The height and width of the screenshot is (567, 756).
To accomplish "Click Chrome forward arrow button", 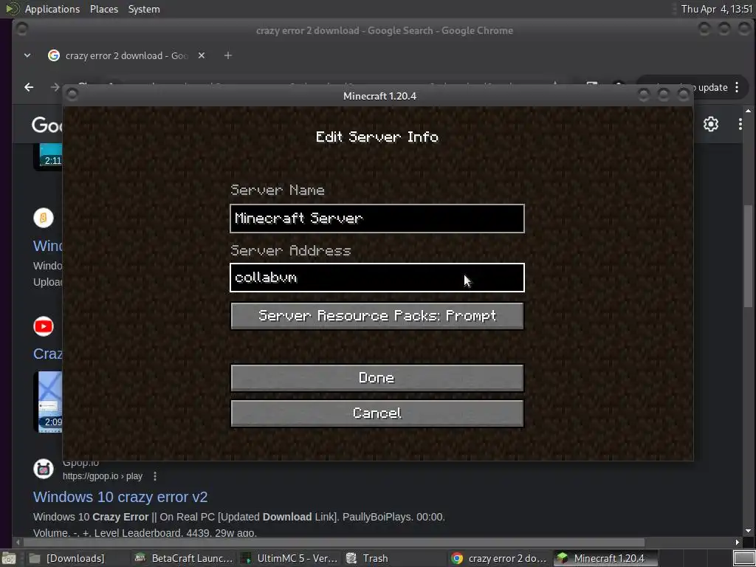I will [x=55, y=87].
